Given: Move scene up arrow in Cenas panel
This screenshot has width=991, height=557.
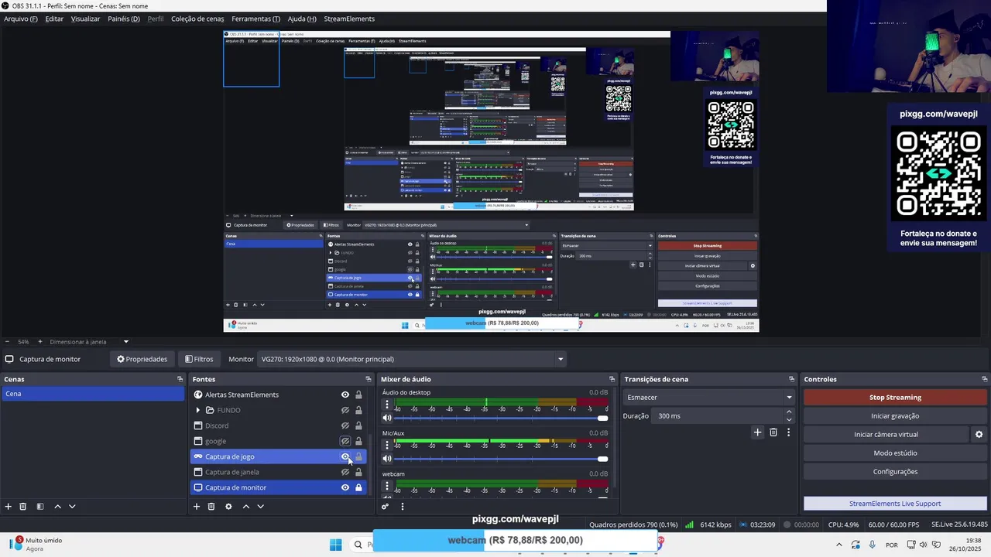Looking at the screenshot, I should [57, 507].
